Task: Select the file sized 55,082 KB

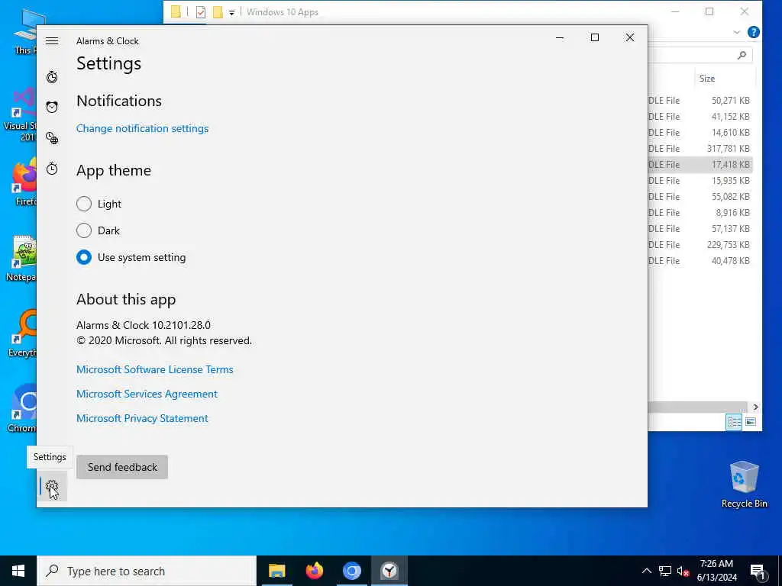Action: click(x=700, y=196)
